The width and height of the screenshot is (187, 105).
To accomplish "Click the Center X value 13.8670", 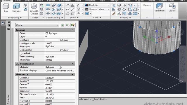I will [x=49, y=78].
